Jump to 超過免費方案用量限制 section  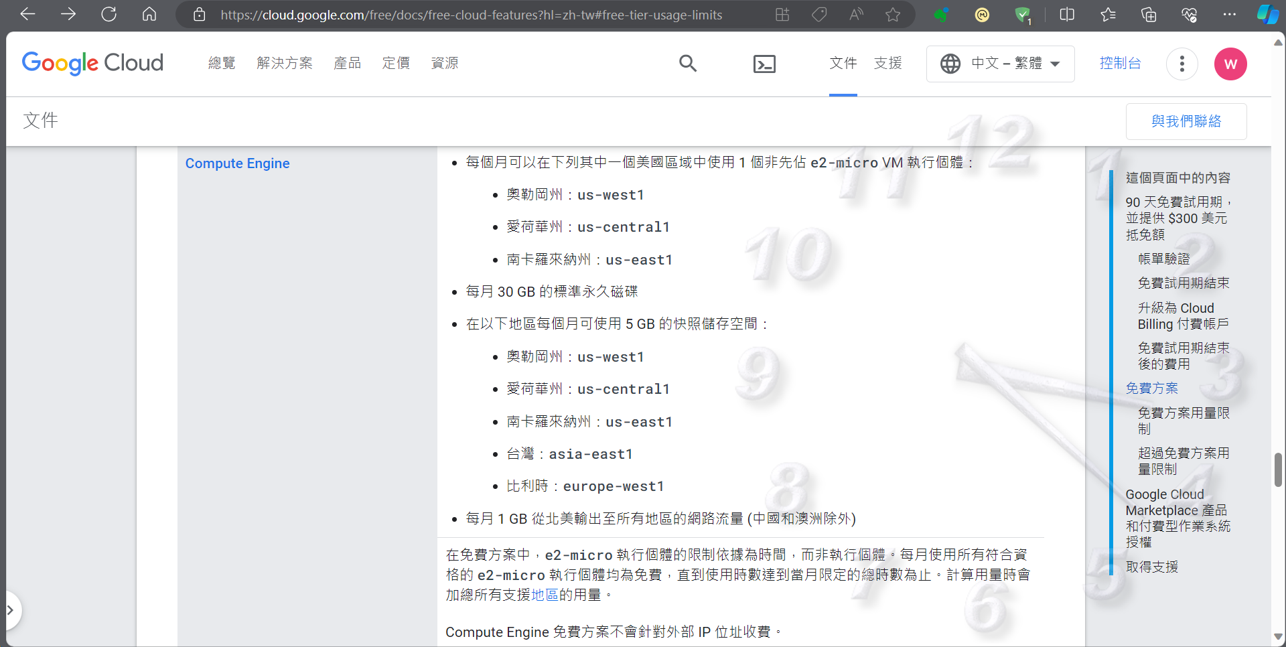pyautogui.click(x=1184, y=461)
